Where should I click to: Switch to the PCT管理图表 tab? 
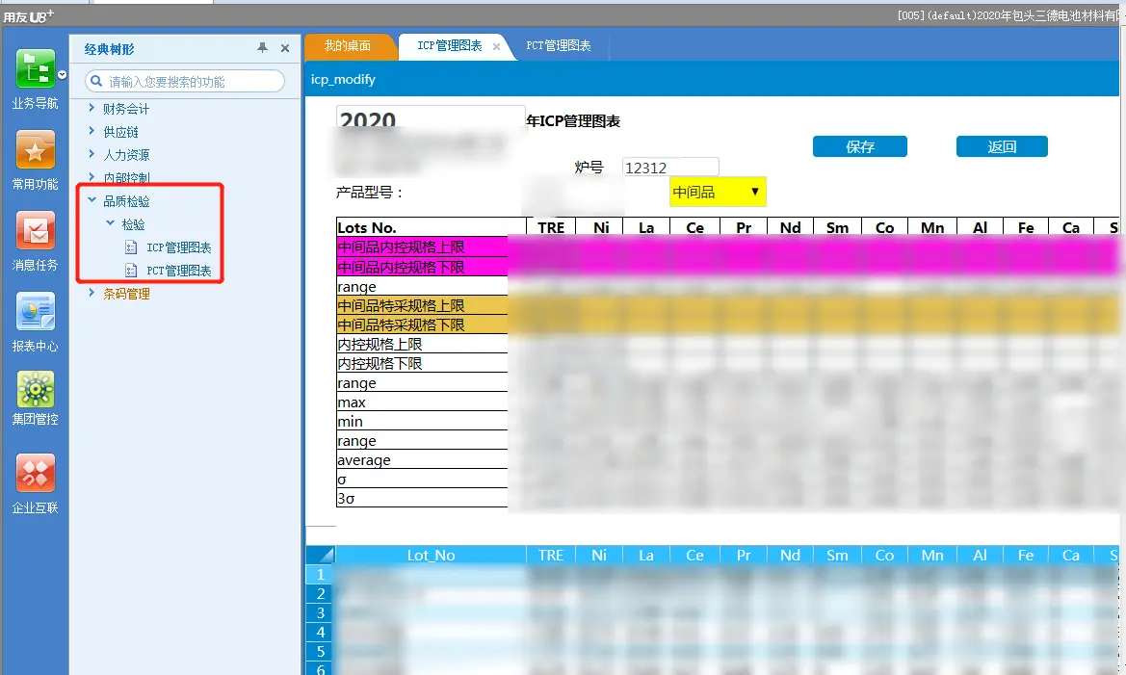559,46
